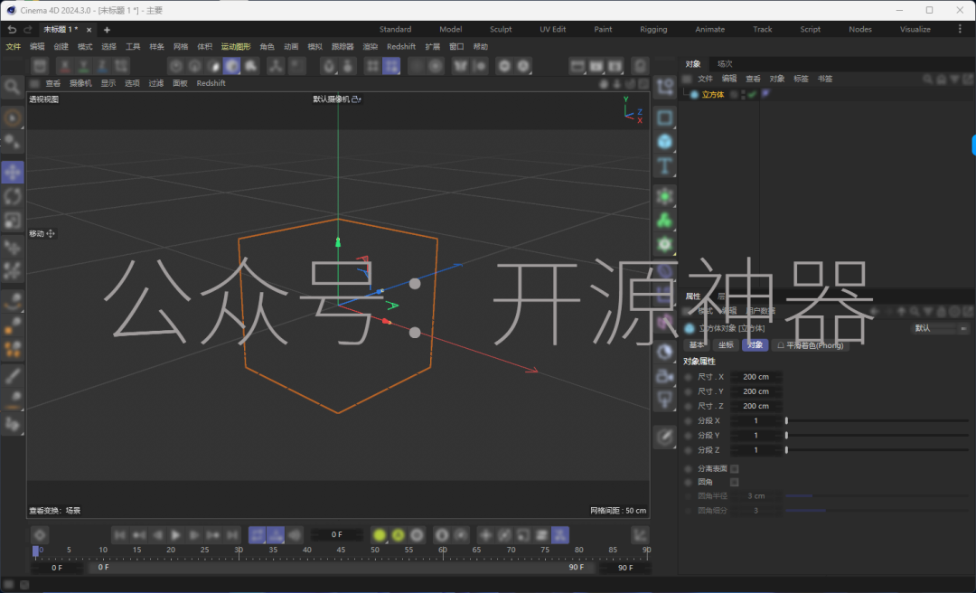Switch to the UV Edit layout

click(553, 29)
